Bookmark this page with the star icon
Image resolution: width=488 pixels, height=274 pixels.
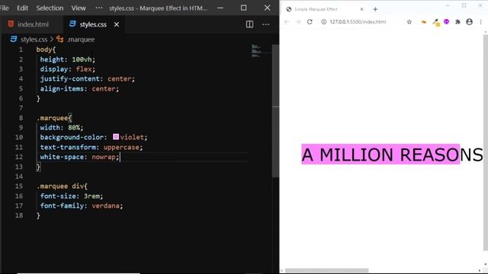click(x=409, y=22)
